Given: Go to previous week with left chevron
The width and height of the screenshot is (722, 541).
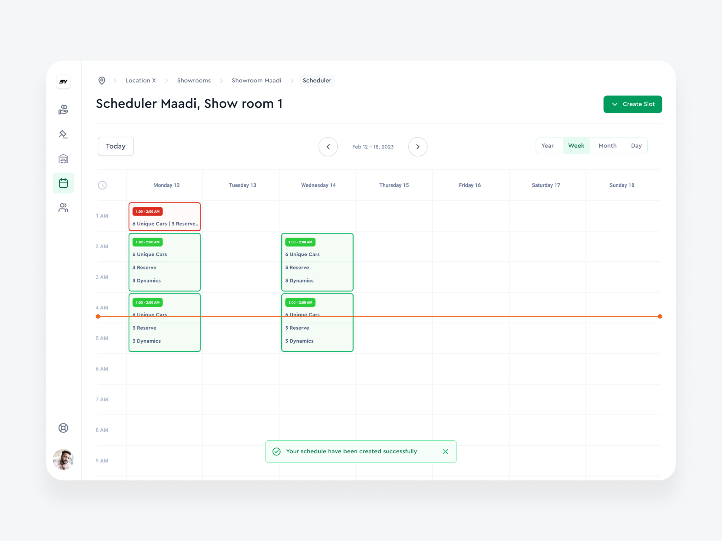Looking at the screenshot, I should pos(328,147).
